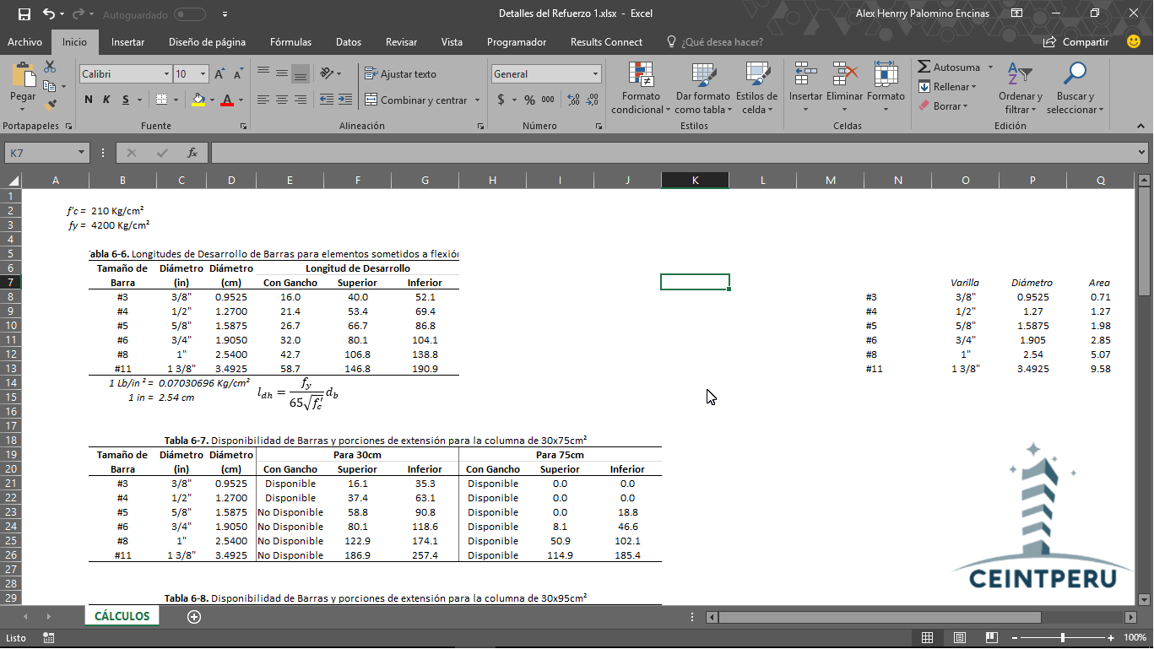Click the ¿Qué desea hacer? search box
The image size is (1154, 649).
(x=714, y=42)
